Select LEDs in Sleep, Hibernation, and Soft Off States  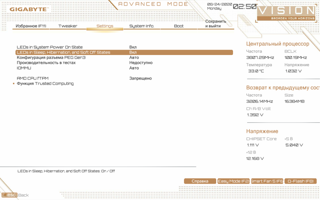point(124,52)
